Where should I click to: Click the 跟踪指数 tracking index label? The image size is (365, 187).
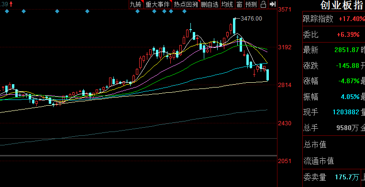pyautogui.click(x=318, y=19)
